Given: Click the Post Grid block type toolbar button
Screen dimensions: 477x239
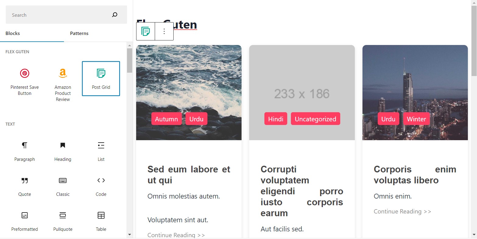Looking at the screenshot, I should [x=146, y=31].
